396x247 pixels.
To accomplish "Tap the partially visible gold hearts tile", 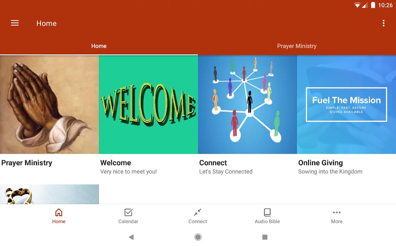I will click(49, 195).
